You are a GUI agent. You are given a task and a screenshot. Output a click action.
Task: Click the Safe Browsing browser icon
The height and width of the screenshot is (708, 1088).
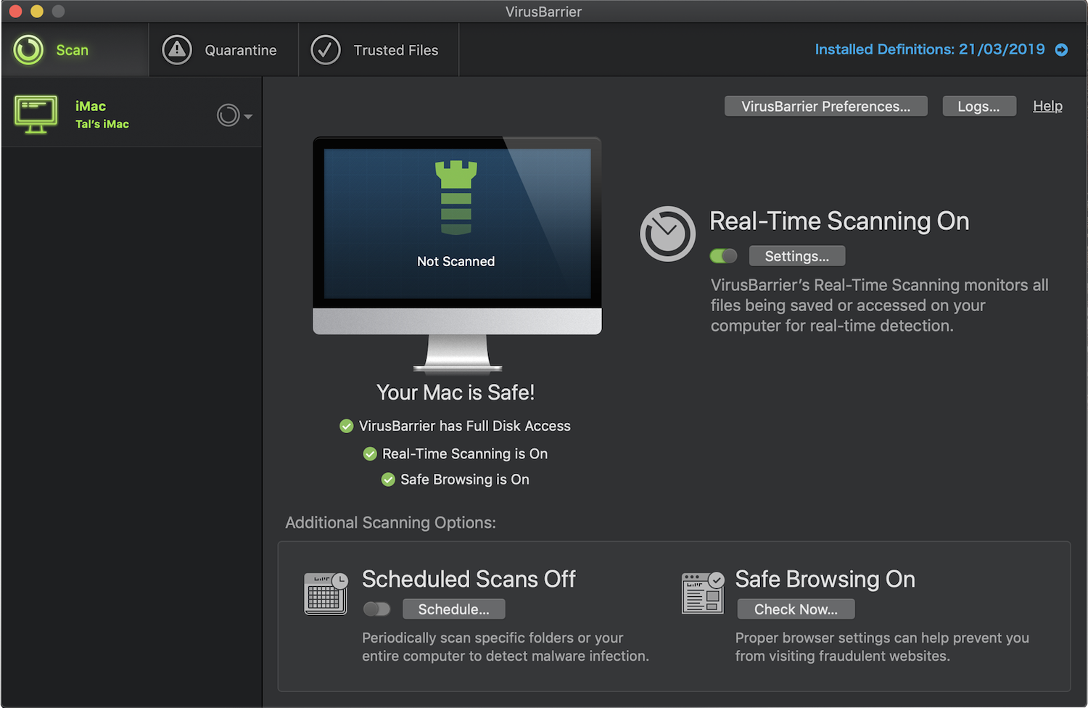(x=702, y=593)
